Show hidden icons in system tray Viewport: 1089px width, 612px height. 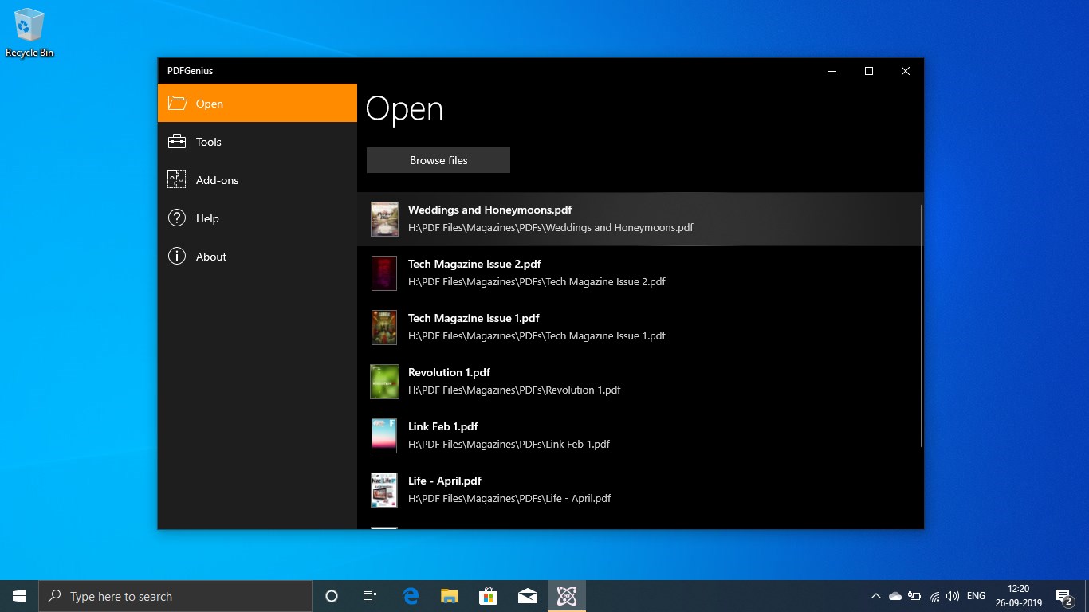(x=875, y=596)
